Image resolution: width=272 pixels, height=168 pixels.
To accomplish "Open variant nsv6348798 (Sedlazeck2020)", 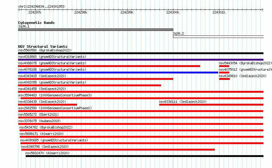I will coord(45,147).
